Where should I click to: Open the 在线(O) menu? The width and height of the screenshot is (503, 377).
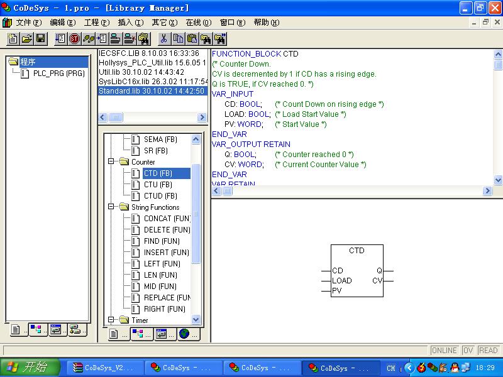(x=199, y=23)
